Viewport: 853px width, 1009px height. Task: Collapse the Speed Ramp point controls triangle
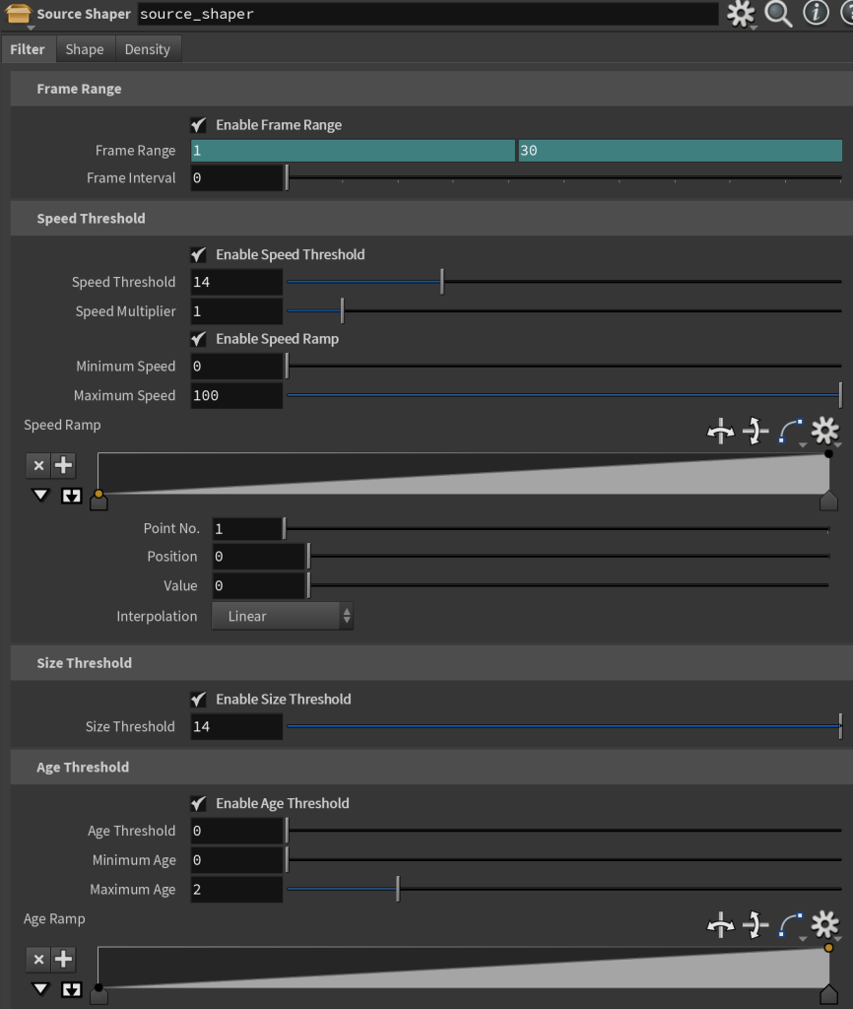pyautogui.click(x=39, y=495)
